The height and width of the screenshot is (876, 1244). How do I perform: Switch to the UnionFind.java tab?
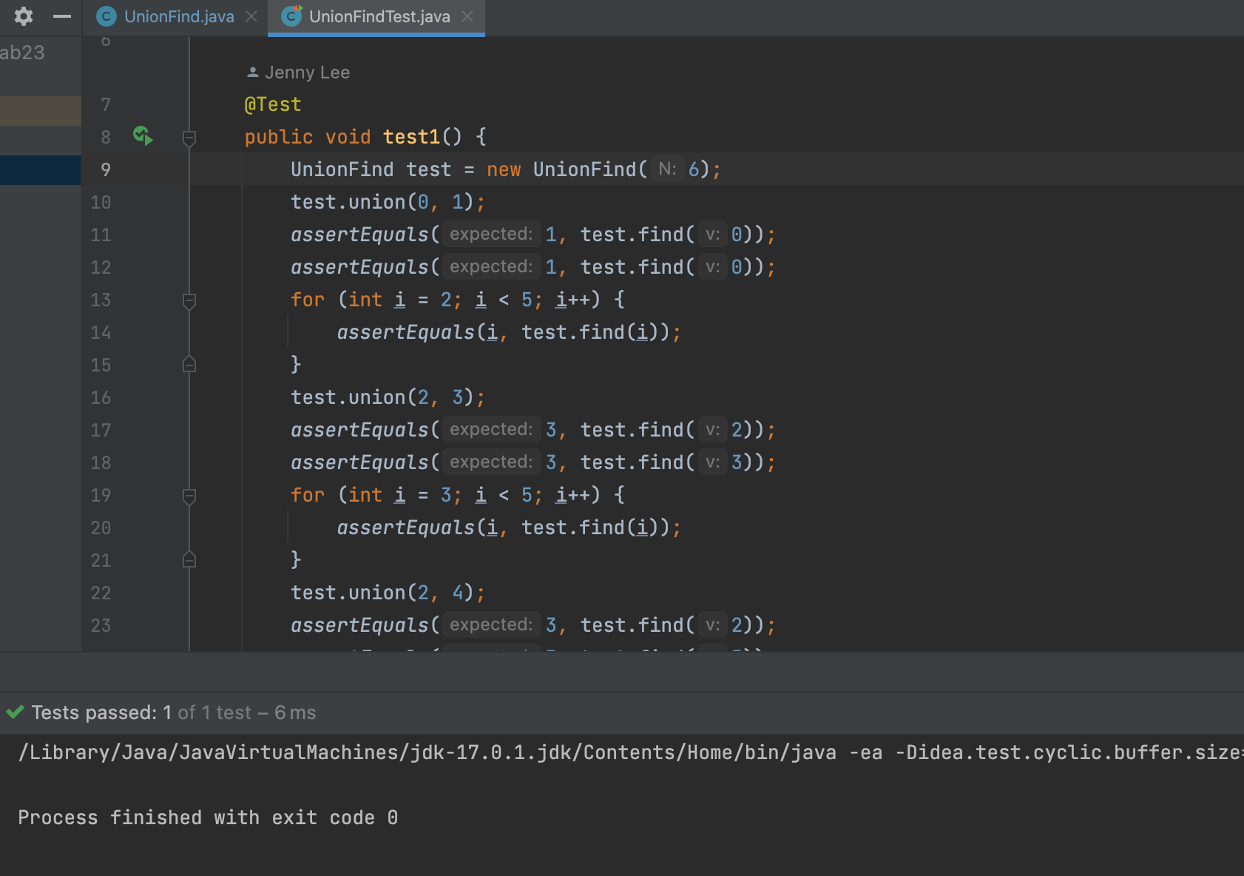(x=178, y=16)
